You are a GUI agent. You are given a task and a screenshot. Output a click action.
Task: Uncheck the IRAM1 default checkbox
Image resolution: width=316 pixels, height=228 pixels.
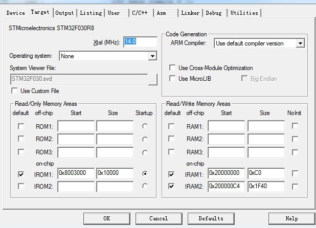point(171,174)
